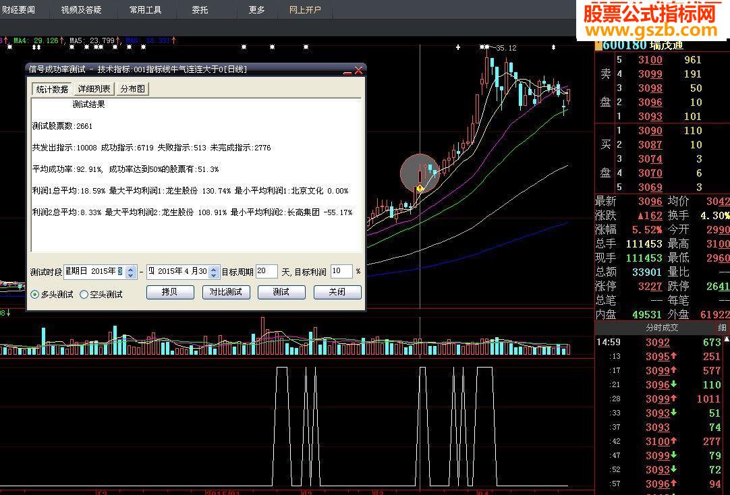Run the 对比测试 comparison test
Image resolution: width=730 pixels, height=495 pixels.
(225, 292)
